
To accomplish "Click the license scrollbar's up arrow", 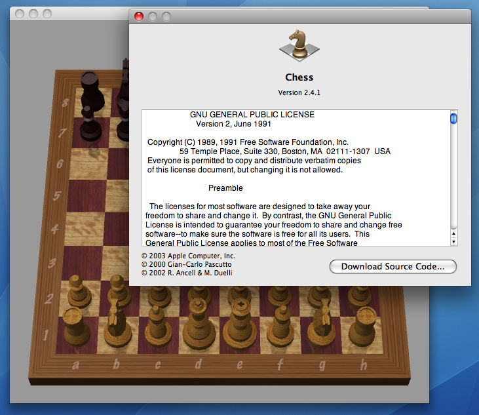I will [x=453, y=232].
